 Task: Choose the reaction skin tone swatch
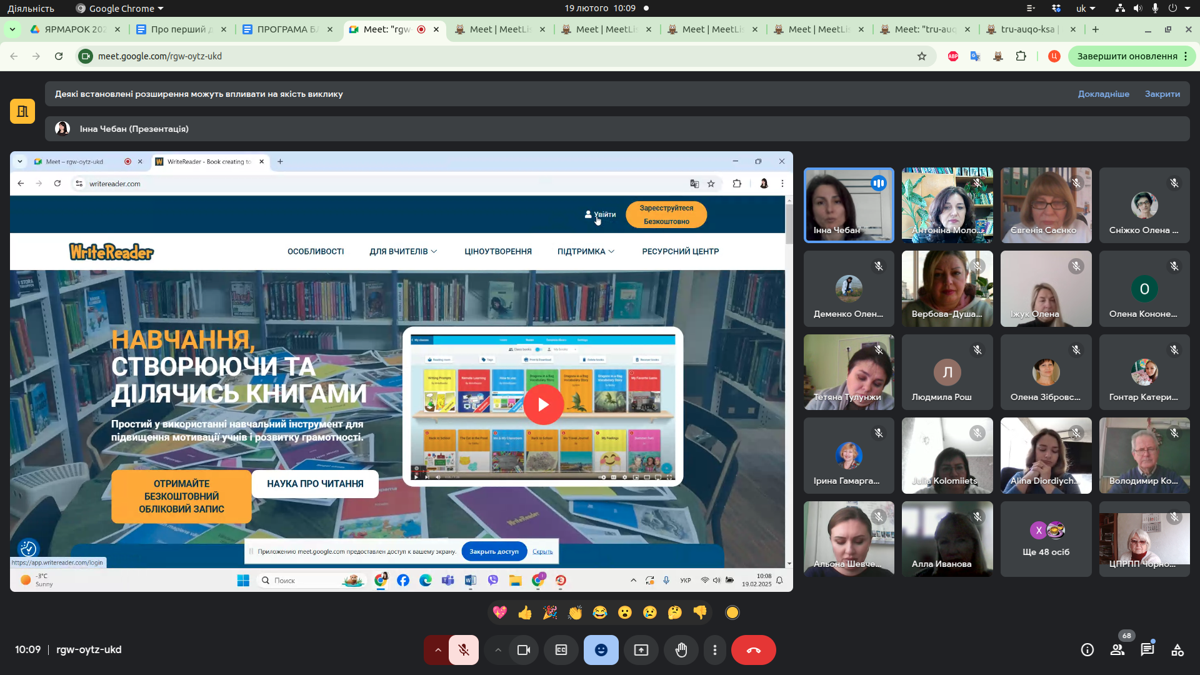point(732,612)
